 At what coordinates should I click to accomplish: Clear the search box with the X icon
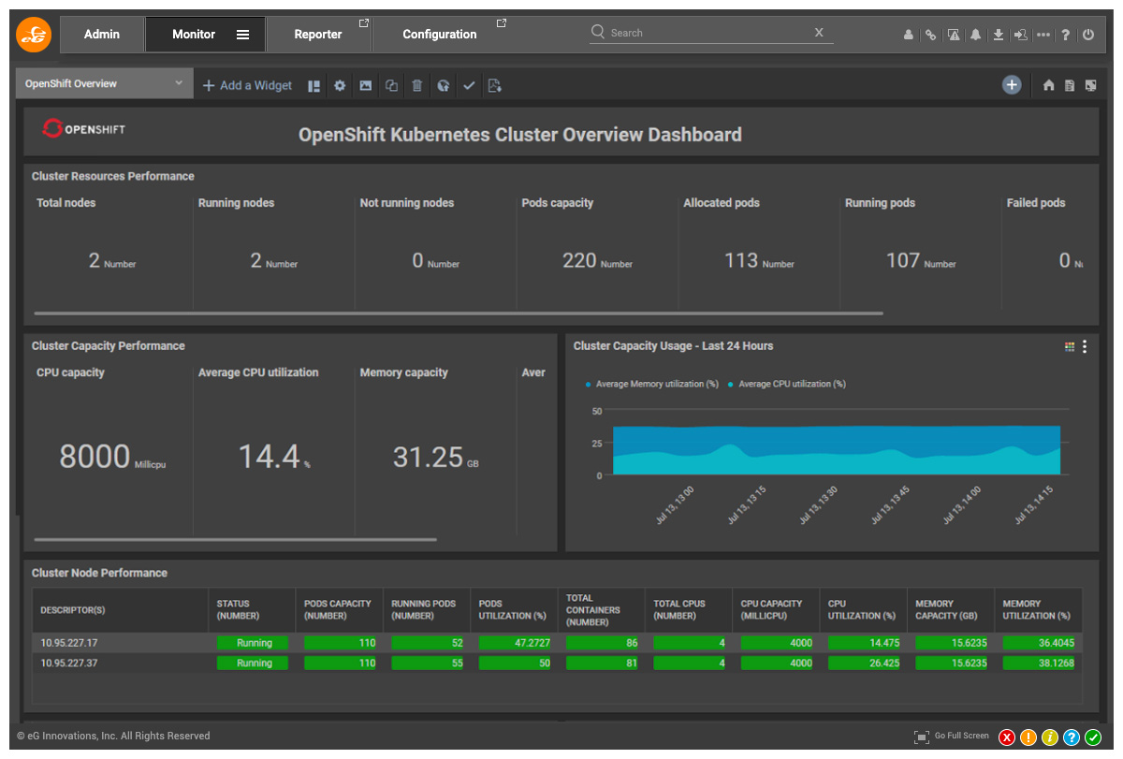pos(819,32)
